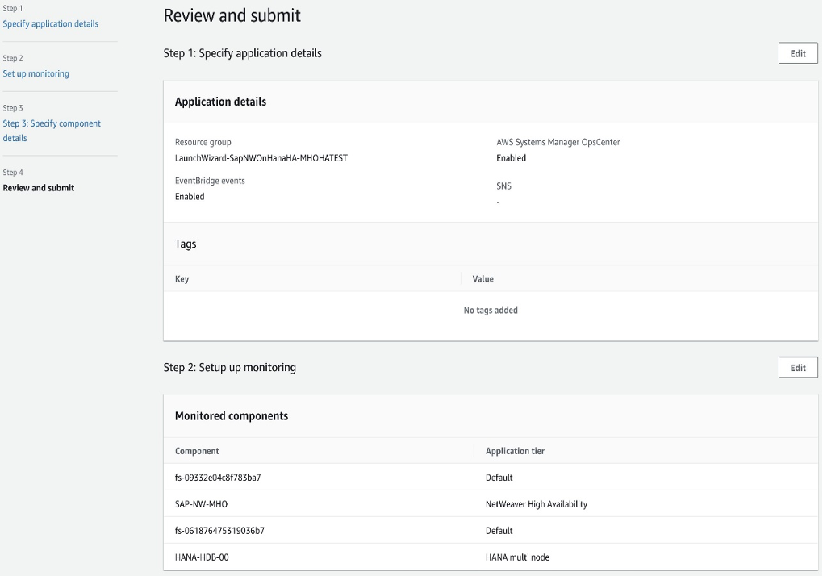
Task: Select the HANA-HDB-00 component row
Action: 202,557
